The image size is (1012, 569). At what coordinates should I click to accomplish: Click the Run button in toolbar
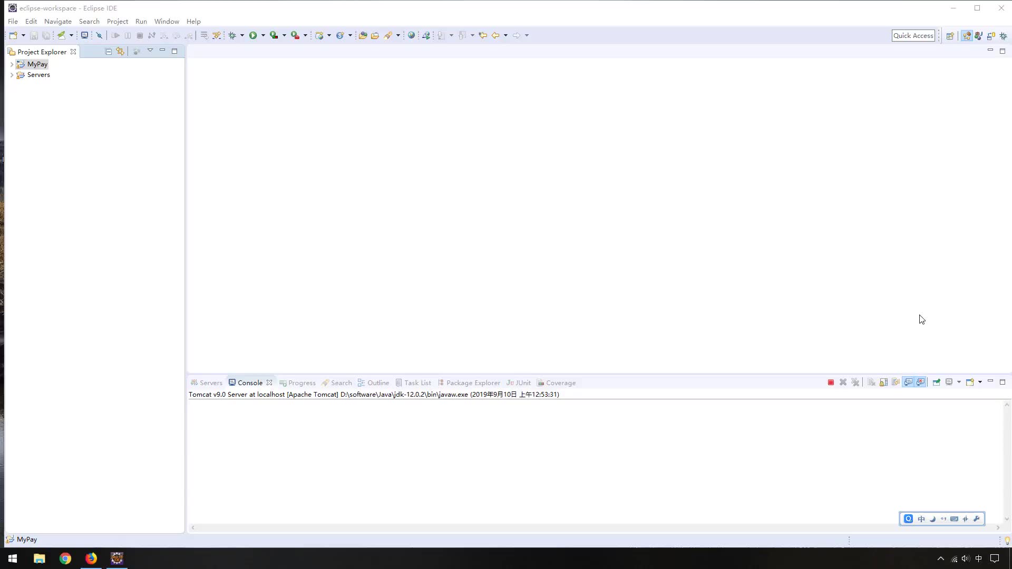click(253, 35)
